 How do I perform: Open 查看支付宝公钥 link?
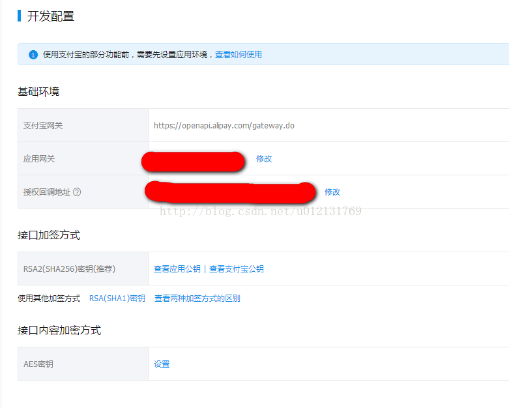click(237, 269)
